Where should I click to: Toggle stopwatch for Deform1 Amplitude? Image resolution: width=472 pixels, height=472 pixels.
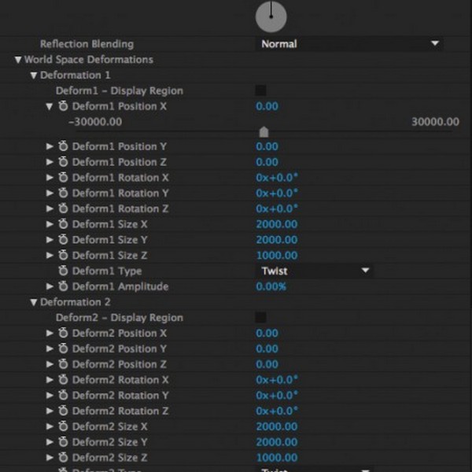[x=63, y=286]
